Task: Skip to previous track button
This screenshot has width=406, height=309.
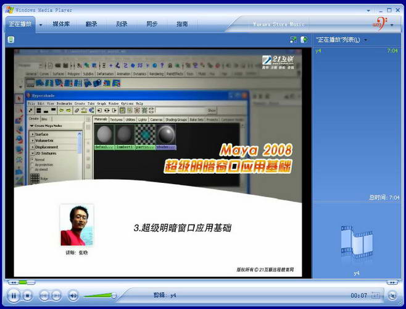Action: 44,295
